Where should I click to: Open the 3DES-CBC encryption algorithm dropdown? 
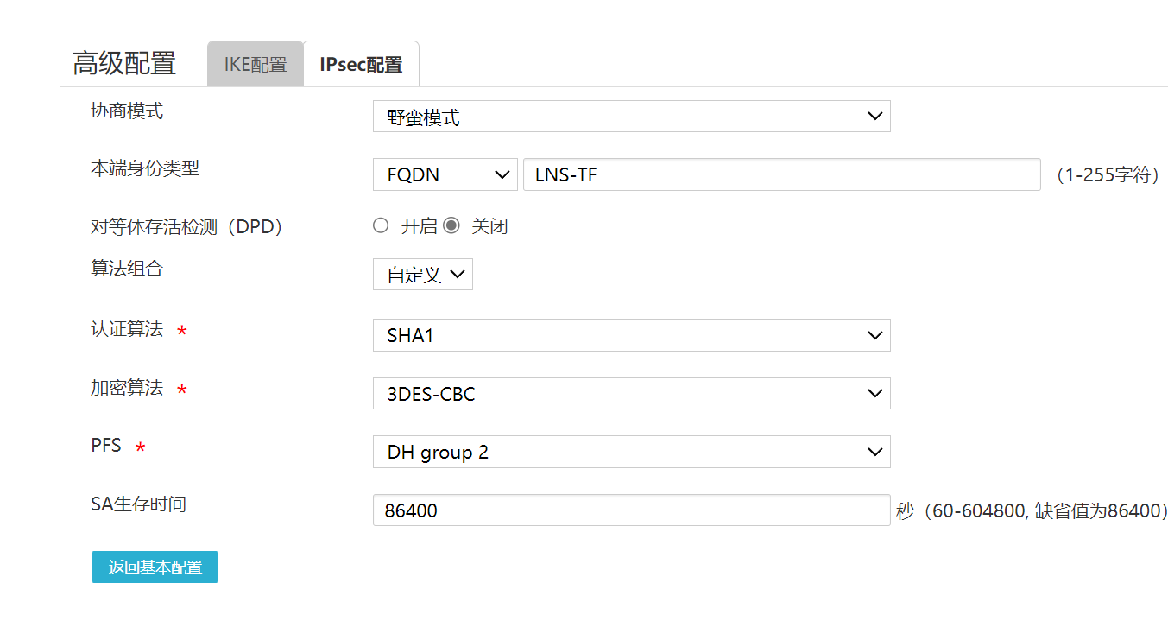point(631,394)
